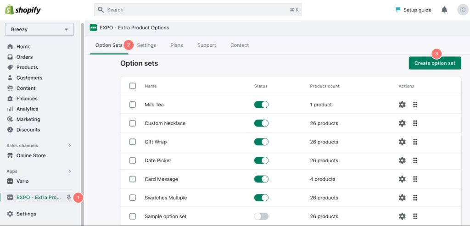Check the Swatches Multiple row checkbox

click(133, 198)
